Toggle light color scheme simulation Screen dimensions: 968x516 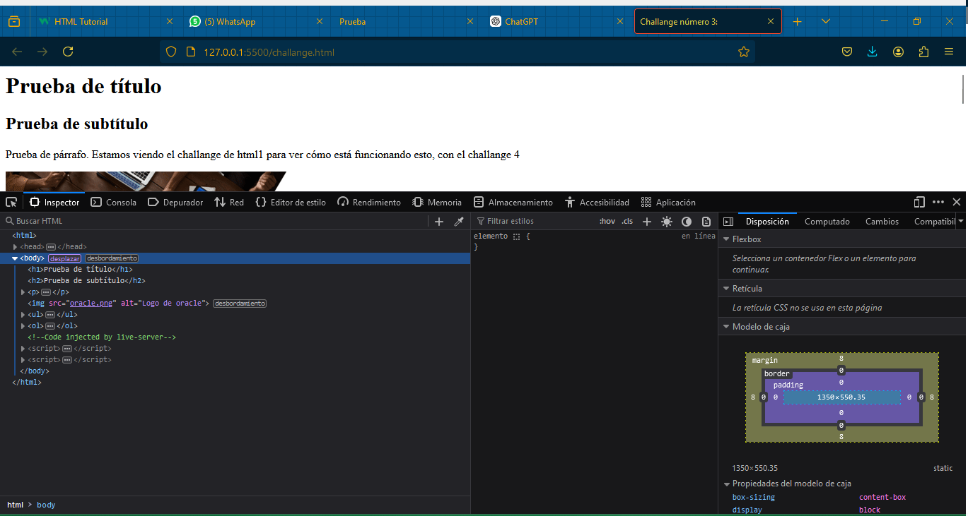[x=667, y=221]
